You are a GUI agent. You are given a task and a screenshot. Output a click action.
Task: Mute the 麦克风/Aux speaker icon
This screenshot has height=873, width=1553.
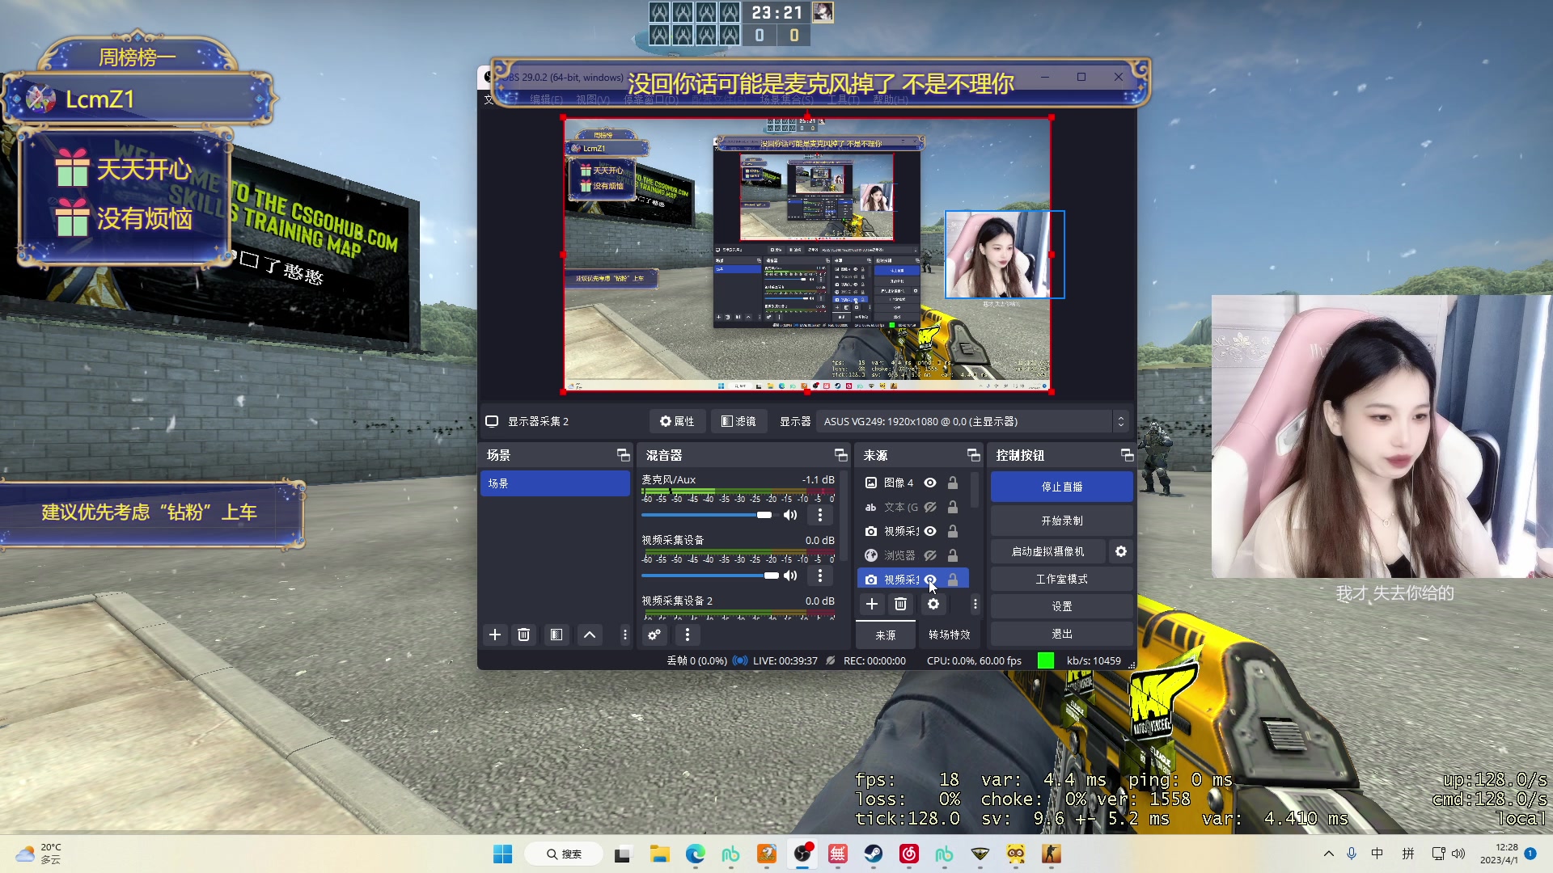pos(790,515)
